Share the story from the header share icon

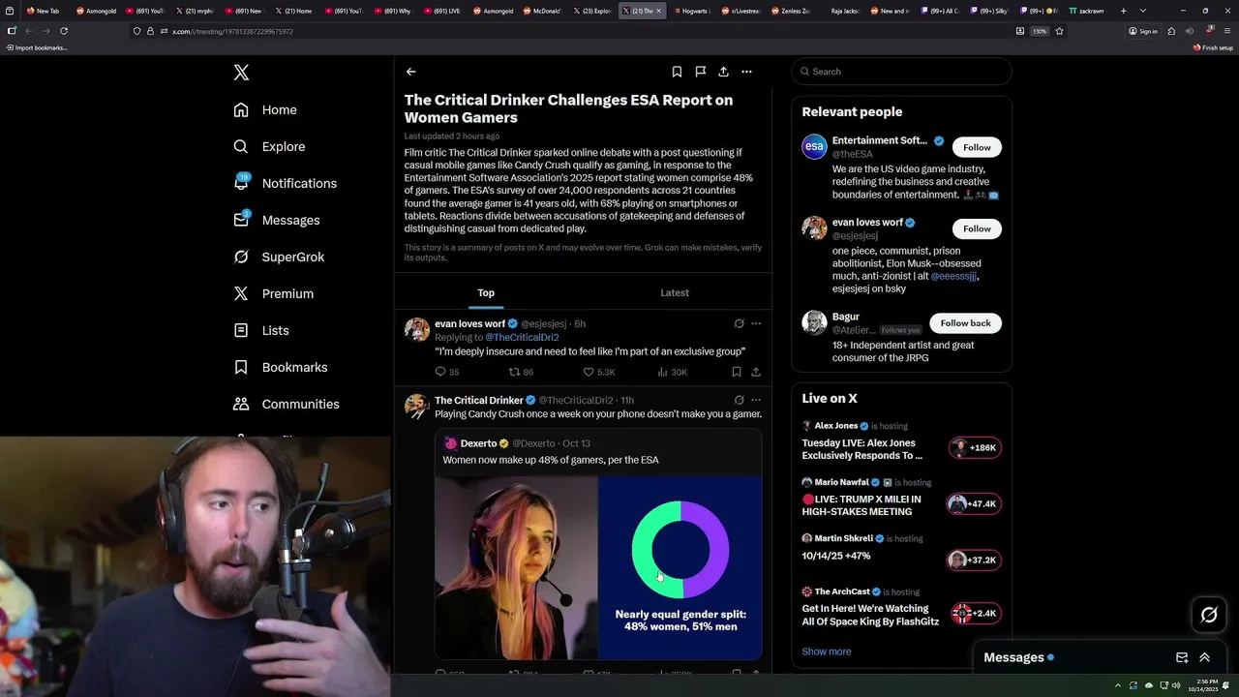click(x=723, y=72)
